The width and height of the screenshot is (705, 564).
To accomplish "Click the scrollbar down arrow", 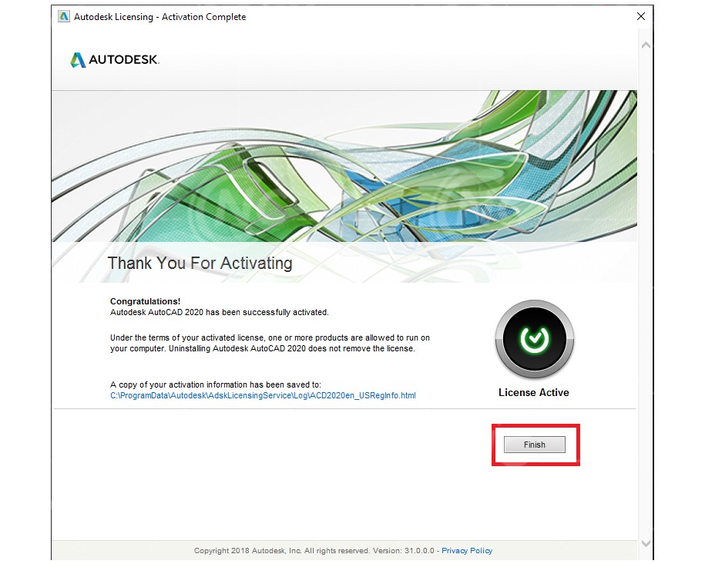I will click(x=646, y=544).
